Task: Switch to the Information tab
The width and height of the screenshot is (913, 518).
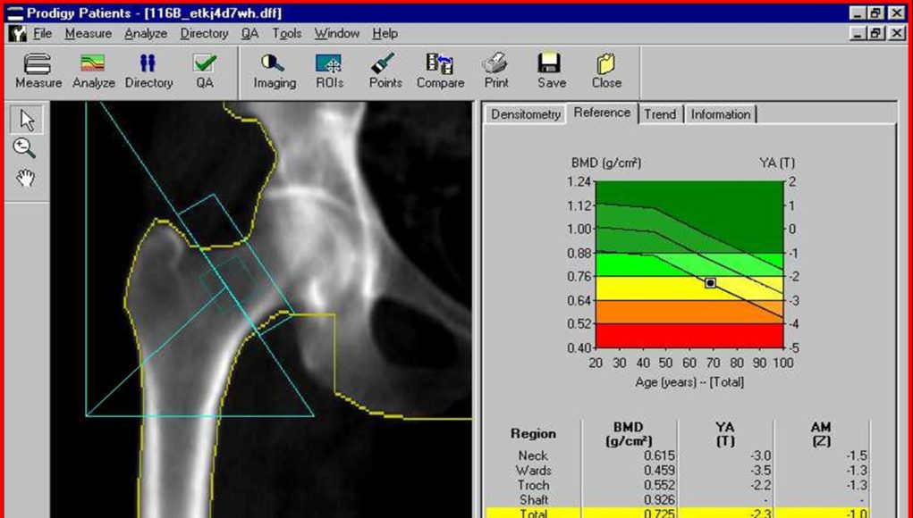Action: tap(720, 114)
